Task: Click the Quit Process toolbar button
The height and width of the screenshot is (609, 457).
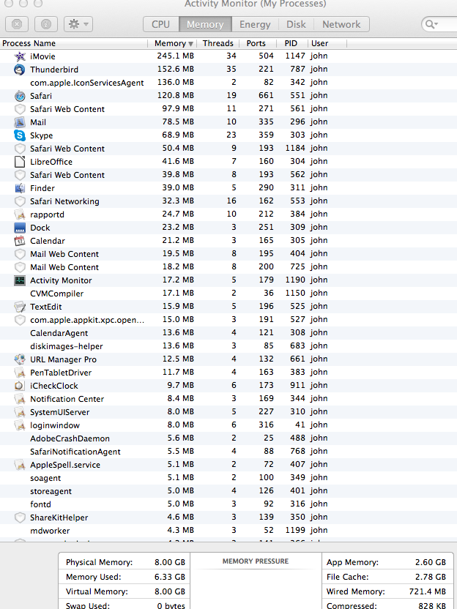Action: pos(17,24)
